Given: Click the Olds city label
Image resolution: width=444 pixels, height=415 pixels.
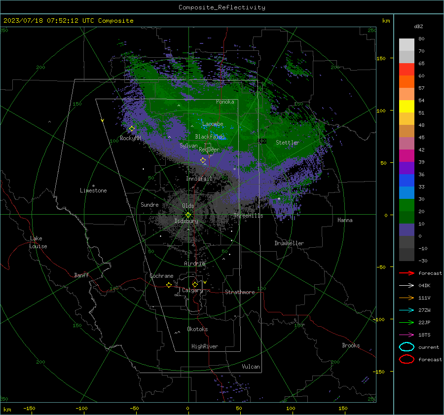Looking at the screenshot, I should tap(188, 206).
